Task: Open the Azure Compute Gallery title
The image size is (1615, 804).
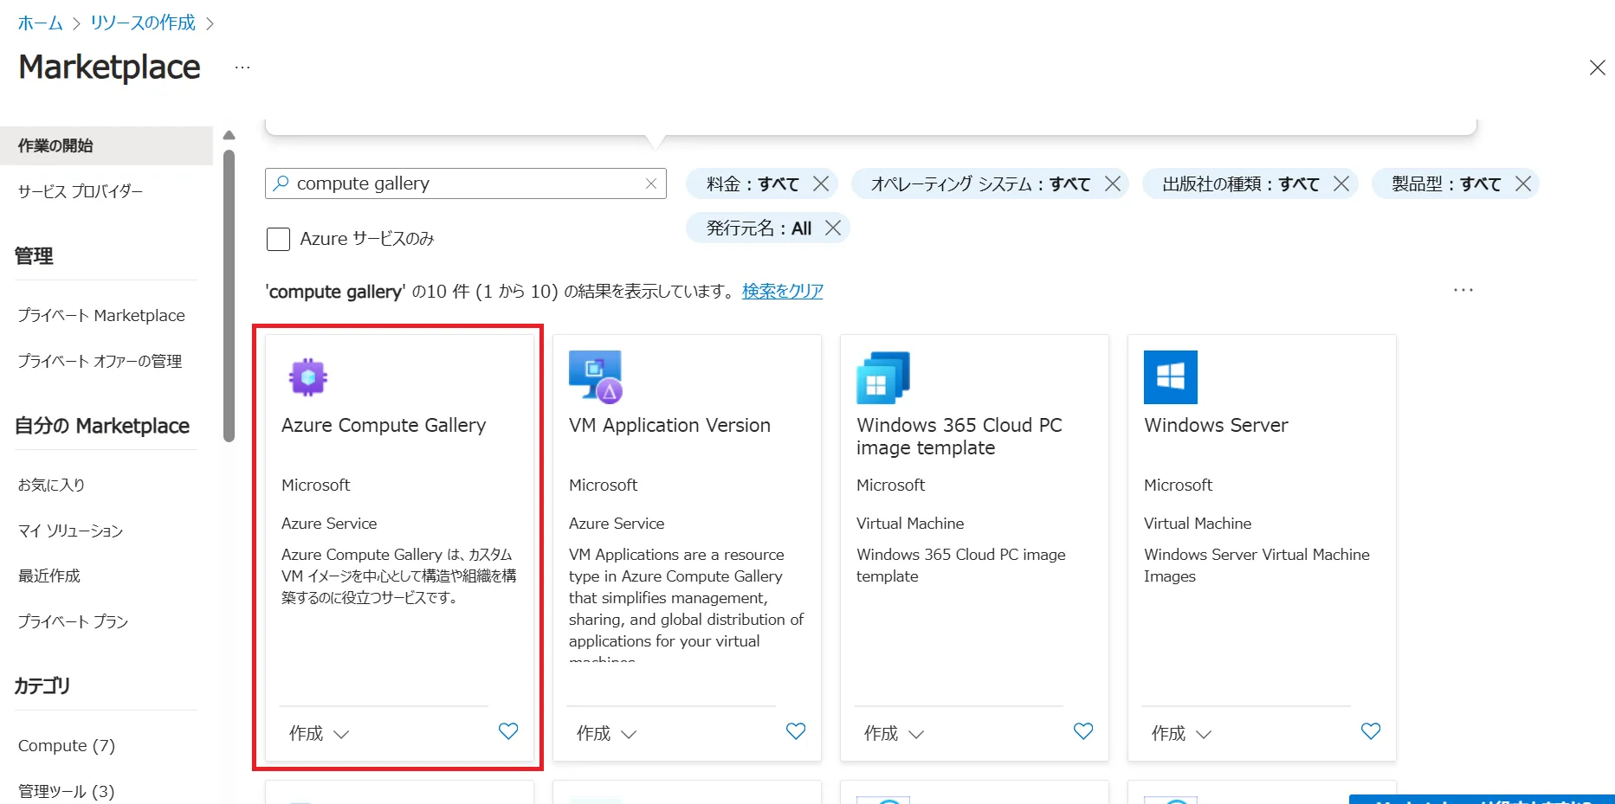Action: pyautogui.click(x=384, y=425)
